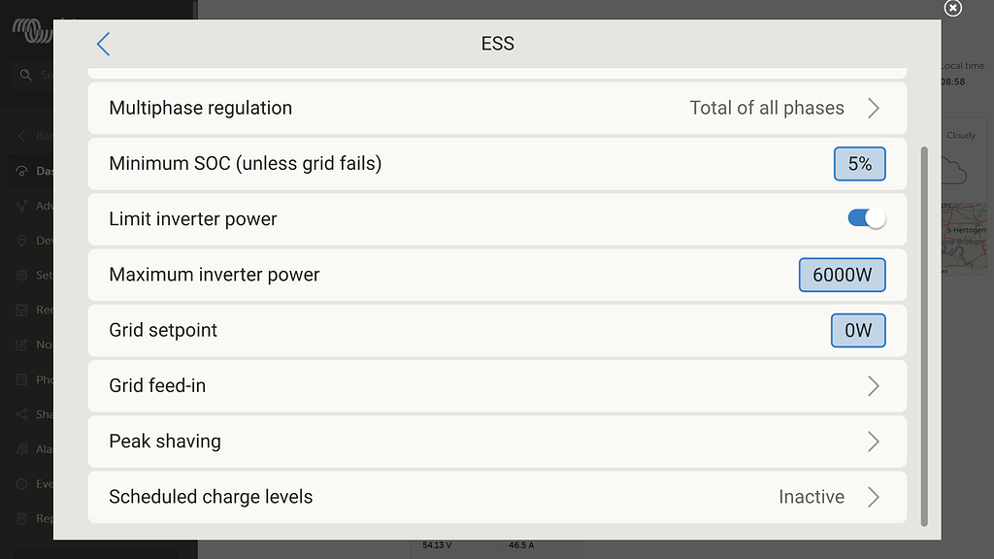Change the Maximum inverter power 6000W value
This screenshot has height=559, width=994.
[842, 275]
